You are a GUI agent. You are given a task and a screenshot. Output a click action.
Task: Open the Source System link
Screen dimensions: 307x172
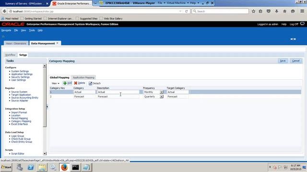pos(19,92)
